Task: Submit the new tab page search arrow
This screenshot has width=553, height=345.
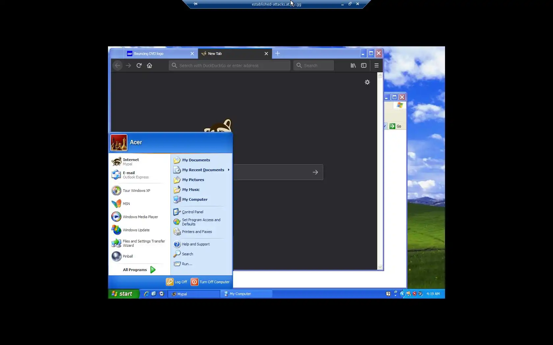Action: [315, 172]
